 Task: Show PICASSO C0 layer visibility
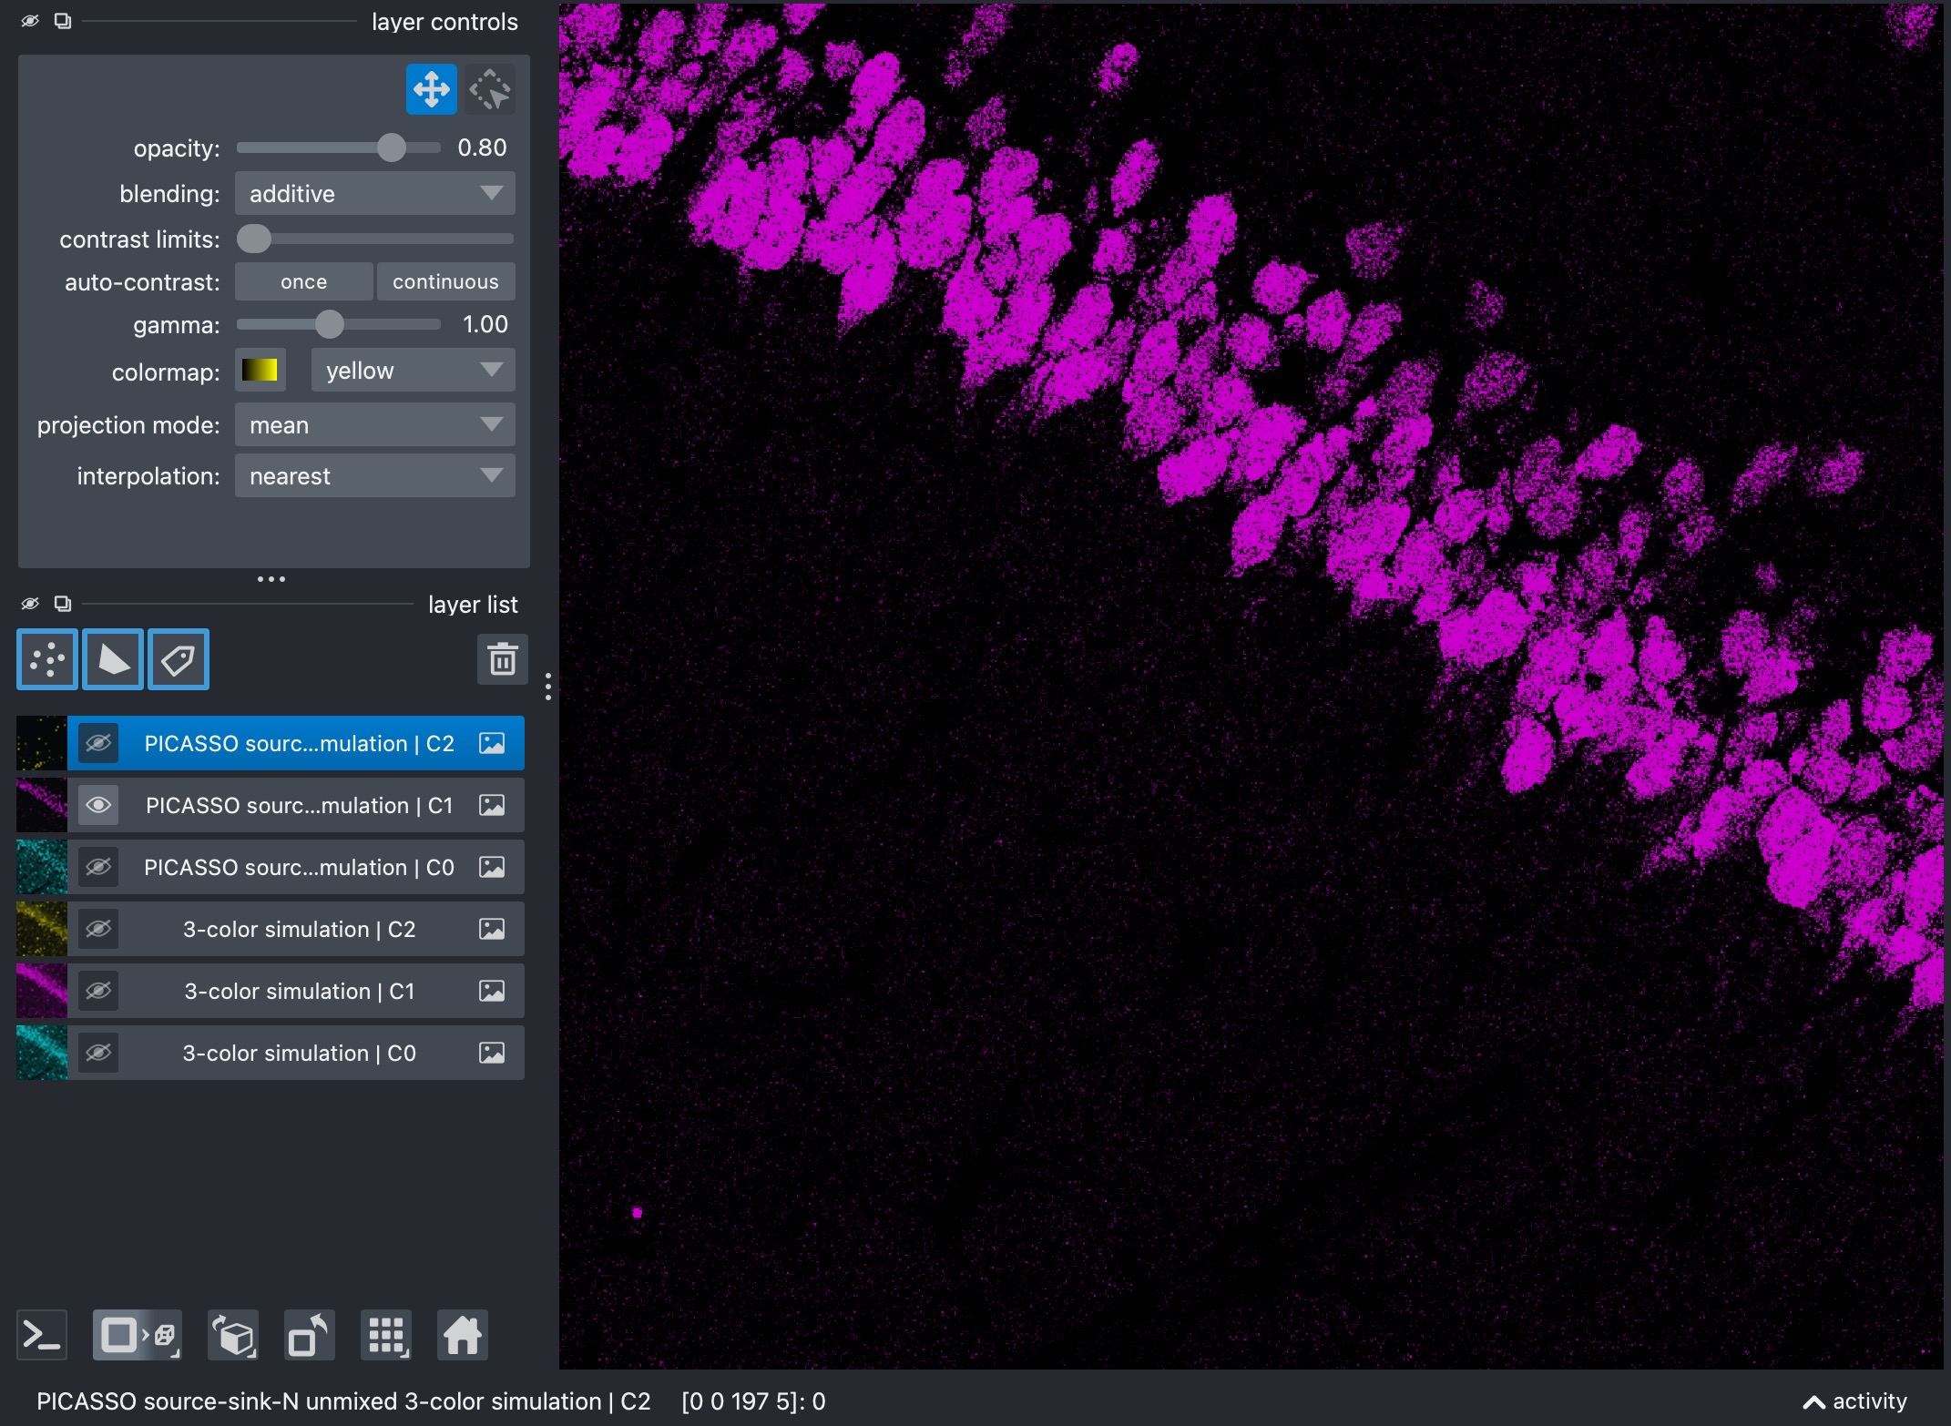(x=98, y=867)
